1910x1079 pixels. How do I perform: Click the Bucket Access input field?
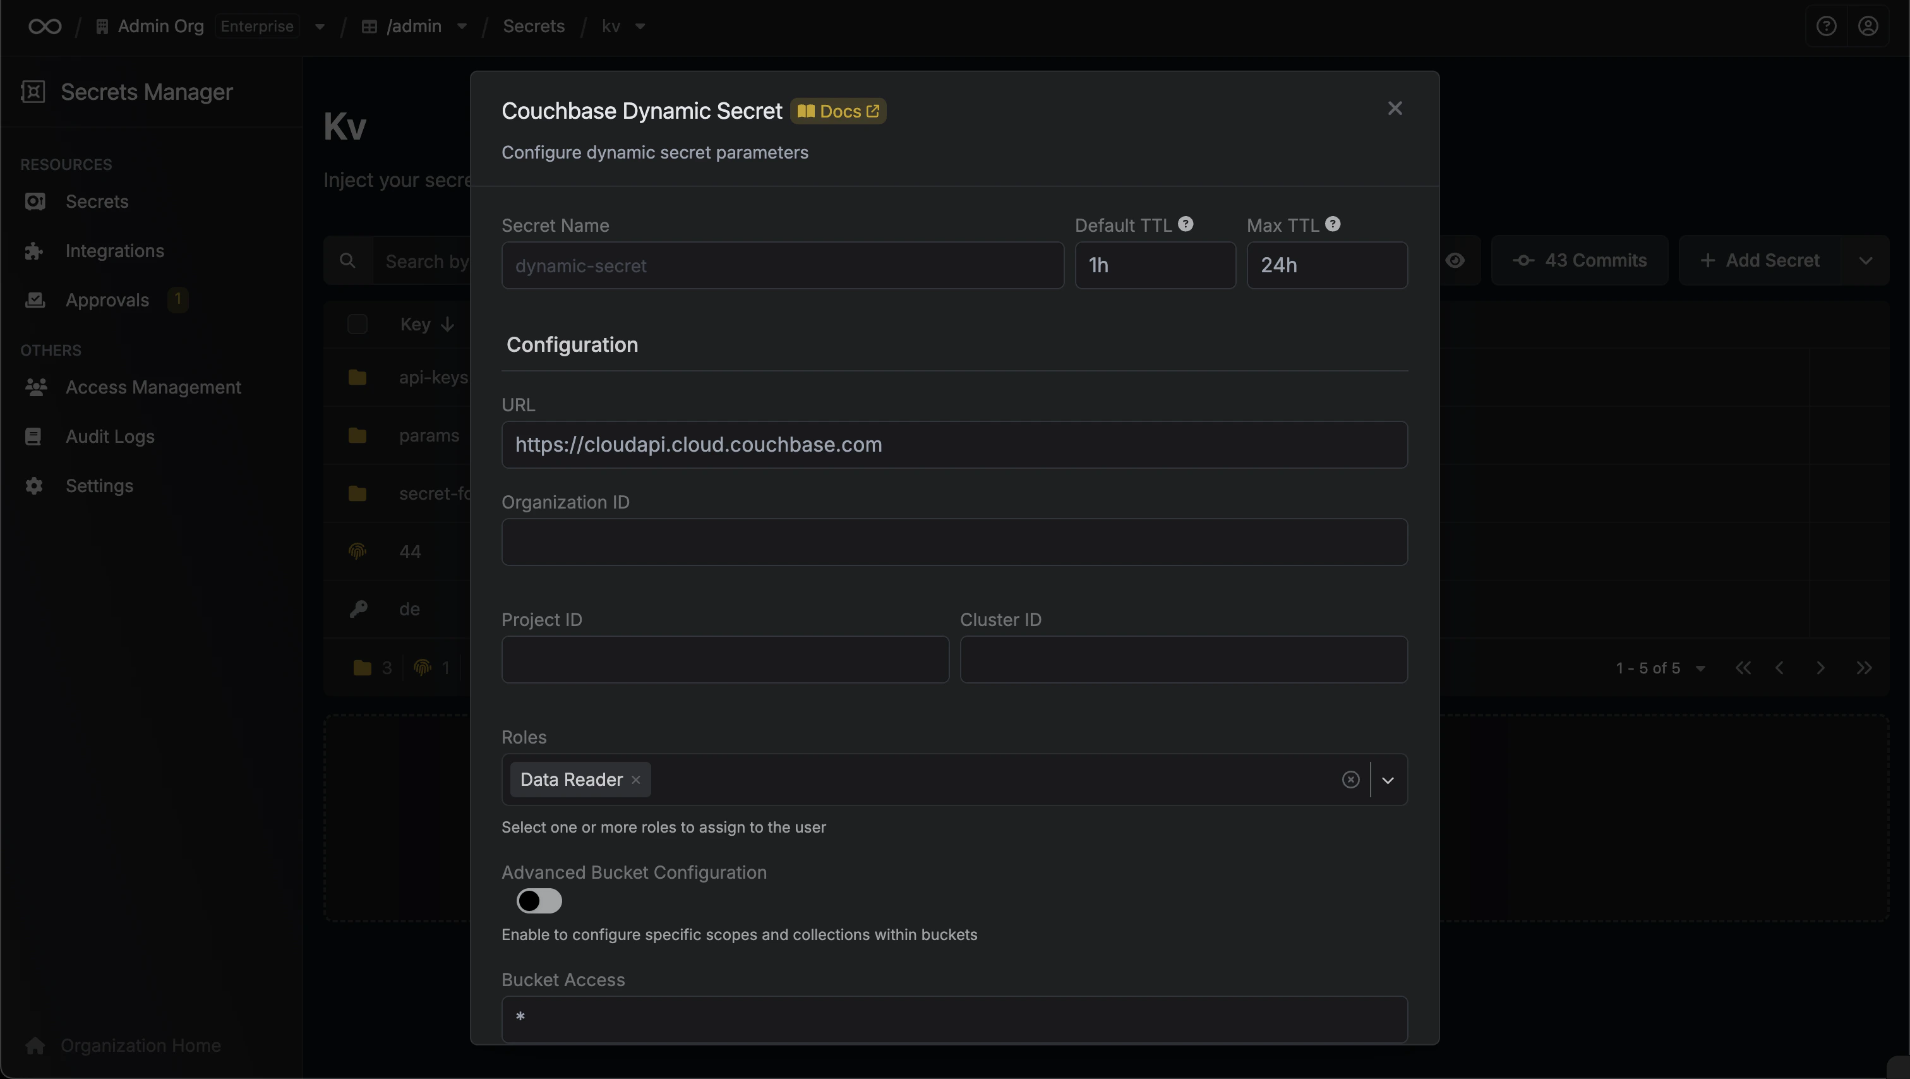(954, 1020)
